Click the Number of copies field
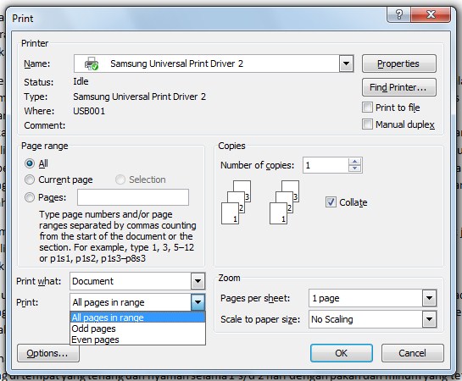462x381 pixels. (x=326, y=165)
